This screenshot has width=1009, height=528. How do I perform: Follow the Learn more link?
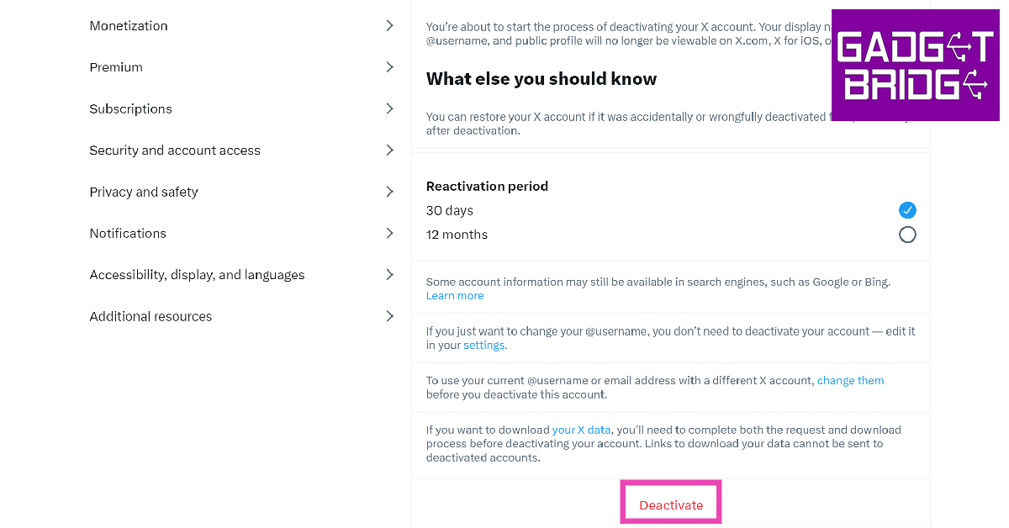(455, 296)
